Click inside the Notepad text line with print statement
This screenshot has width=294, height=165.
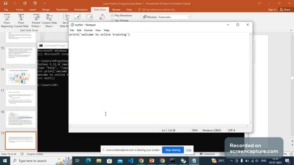100,34
